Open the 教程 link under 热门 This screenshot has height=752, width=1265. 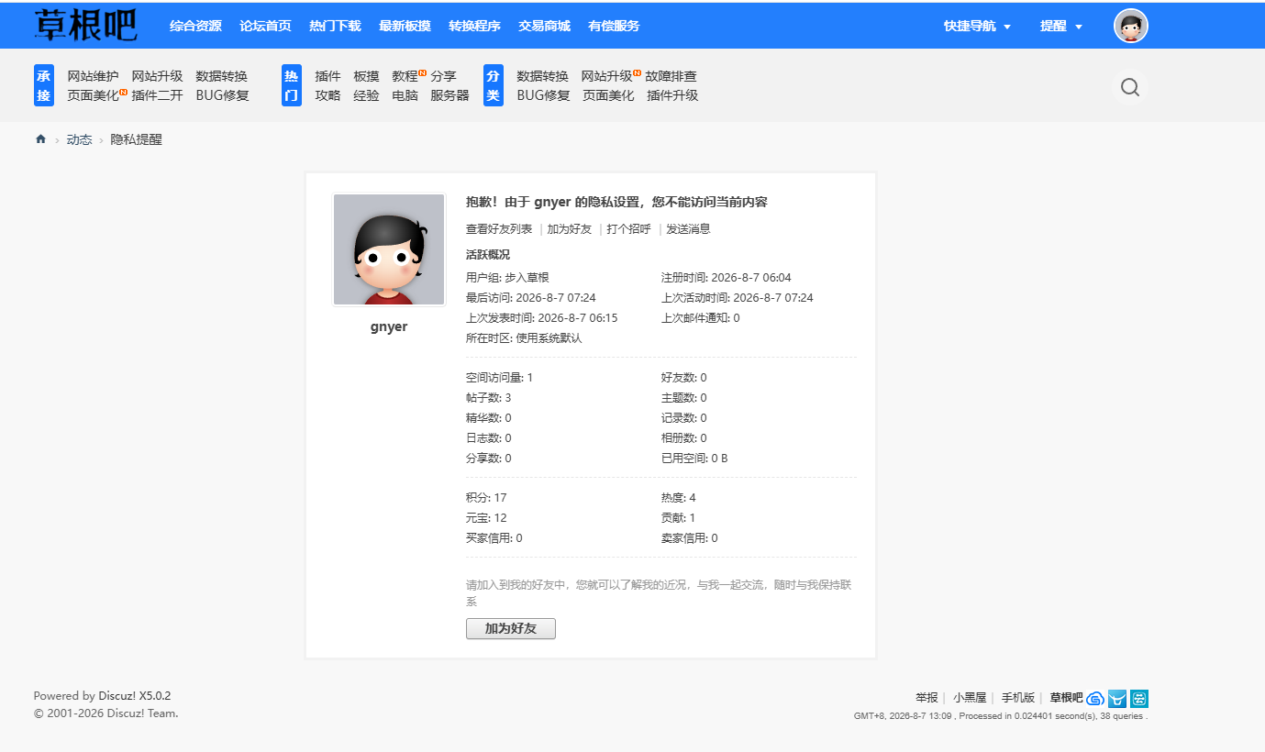[x=405, y=76]
